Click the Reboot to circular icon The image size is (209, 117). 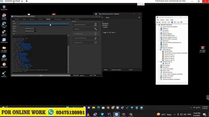click(95, 43)
